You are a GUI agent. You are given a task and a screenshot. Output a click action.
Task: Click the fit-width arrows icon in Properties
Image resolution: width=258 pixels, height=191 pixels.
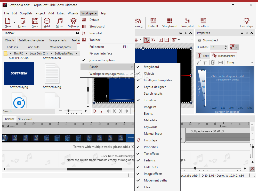click(x=221, y=62)
